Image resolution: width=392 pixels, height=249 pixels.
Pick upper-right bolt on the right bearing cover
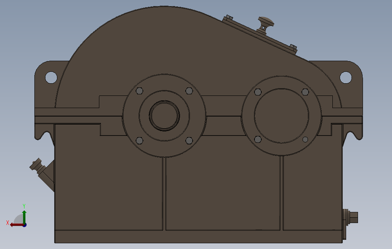point(305,92)
